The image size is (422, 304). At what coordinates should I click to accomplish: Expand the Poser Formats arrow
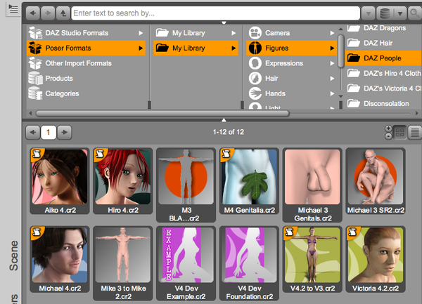pyautogui.click(x=141, y=48)
